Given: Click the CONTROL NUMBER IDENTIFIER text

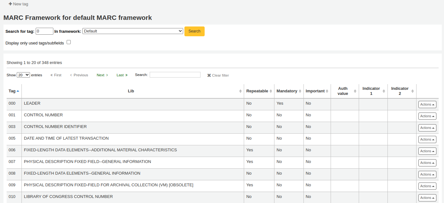Looking at the screenshot, I should tap(55, 127).
